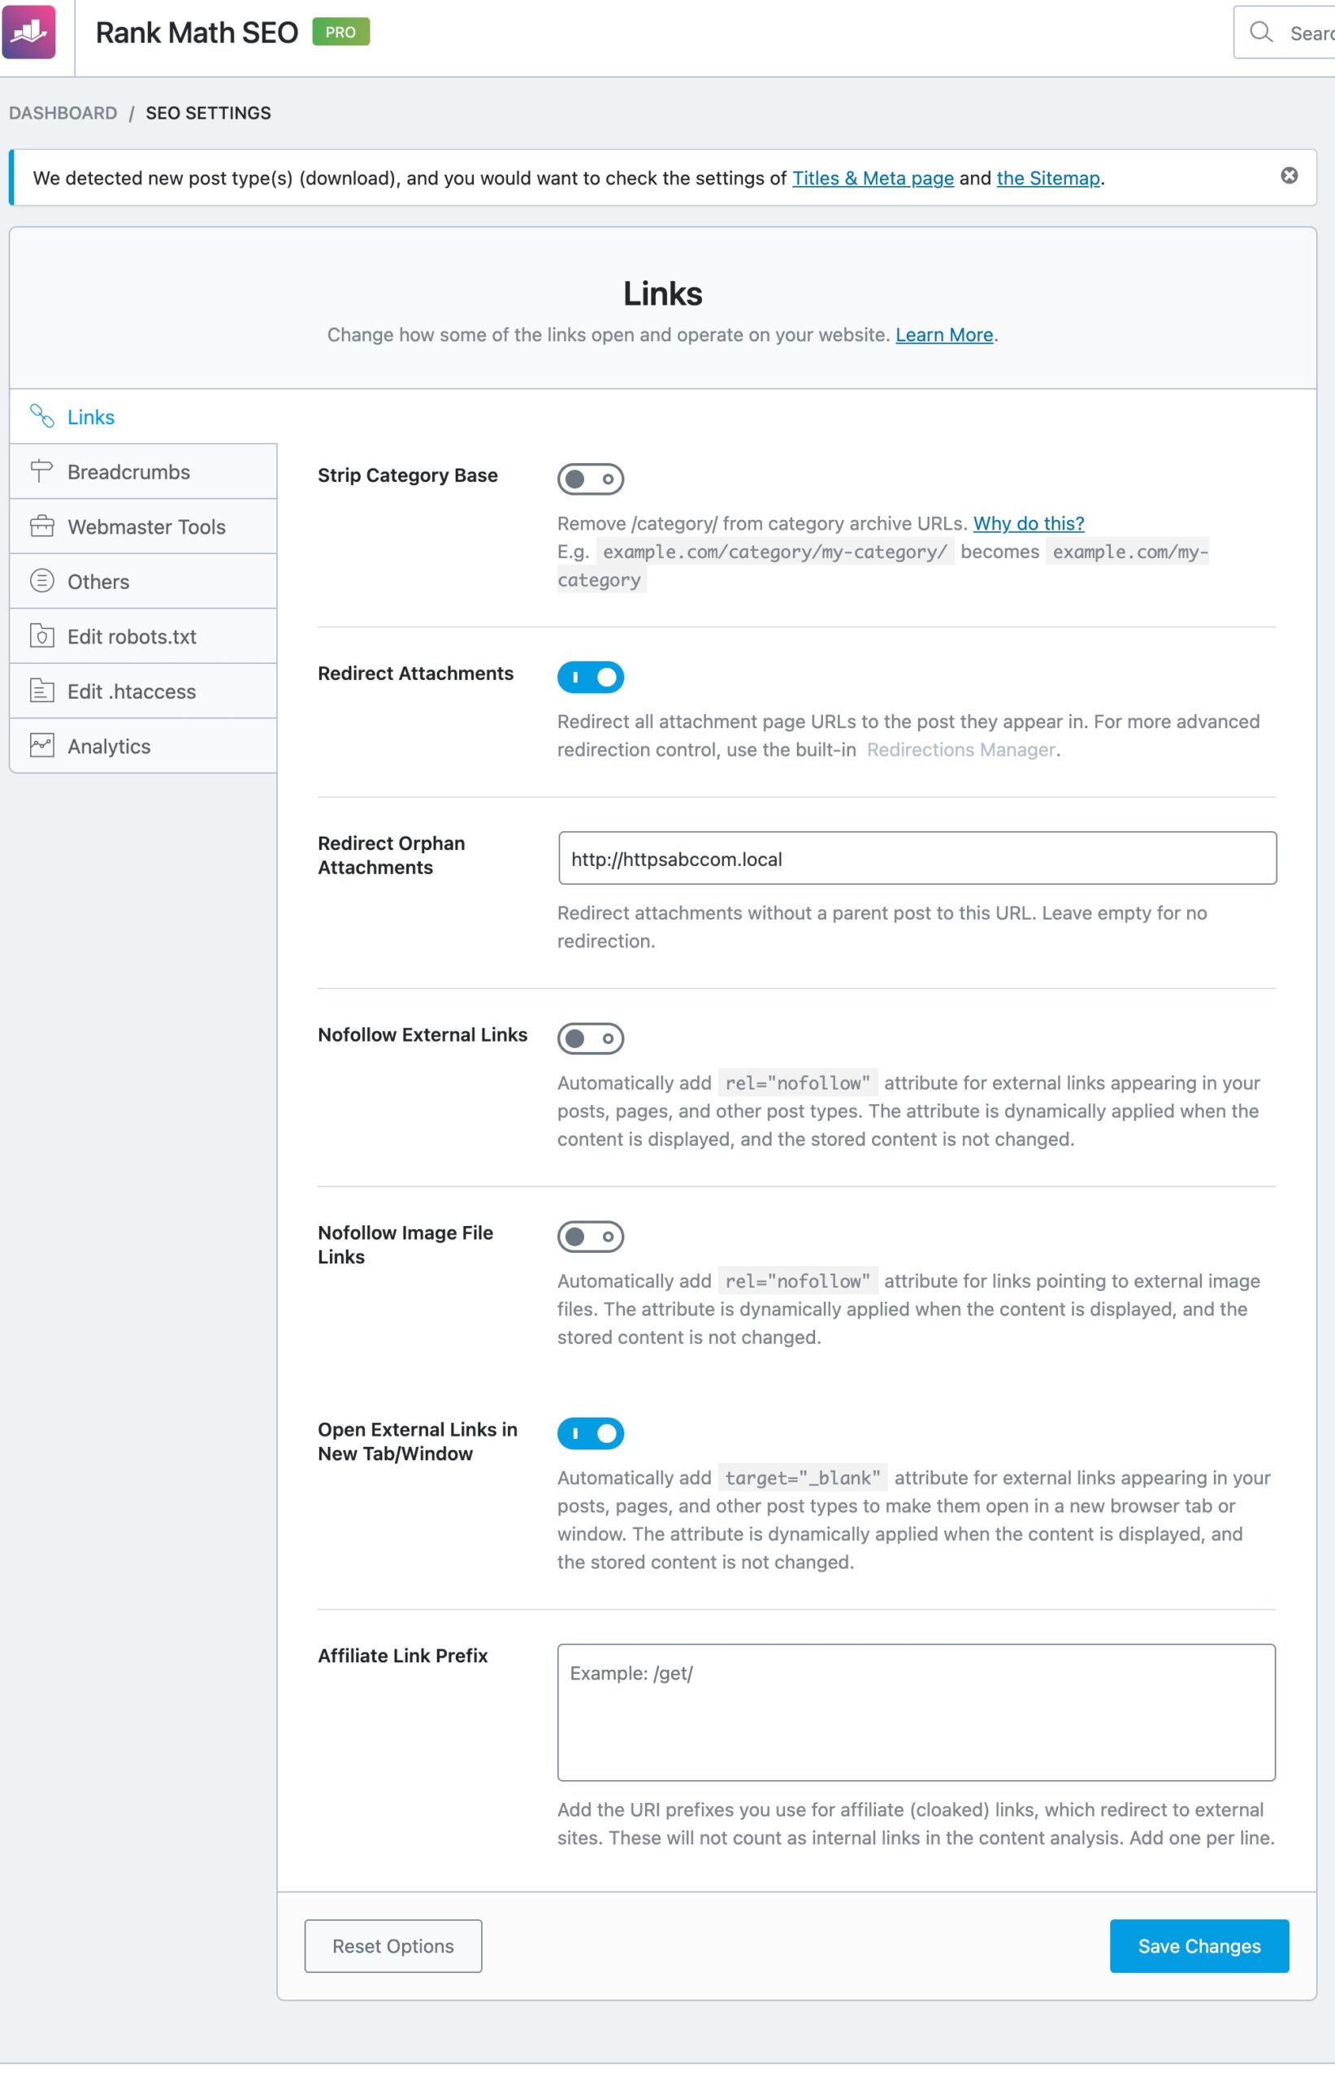Dismiss the new post type notice
The width and height of the screenshot is (1335, 2080).
click(1289, 176)
